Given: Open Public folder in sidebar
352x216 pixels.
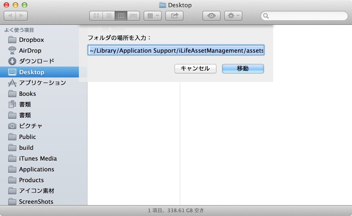Looking at the screenshot, I should tap(44, 137).
